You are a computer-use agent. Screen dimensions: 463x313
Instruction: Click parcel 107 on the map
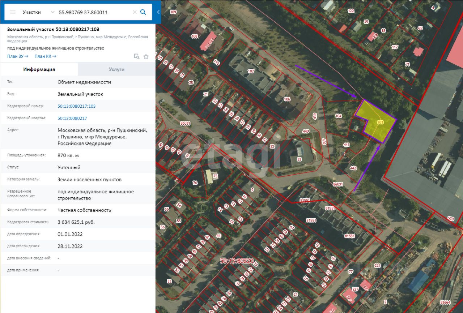point(251,71)
